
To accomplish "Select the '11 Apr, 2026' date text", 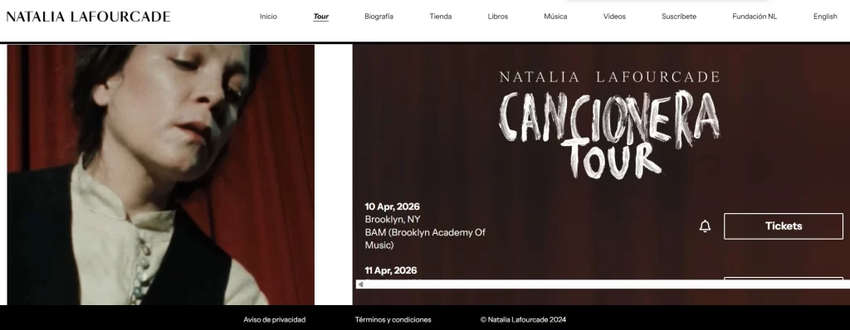I will 390,270.
